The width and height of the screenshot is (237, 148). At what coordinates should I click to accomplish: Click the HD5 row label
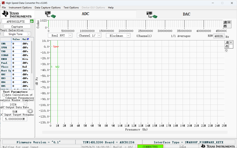point(3,86)
